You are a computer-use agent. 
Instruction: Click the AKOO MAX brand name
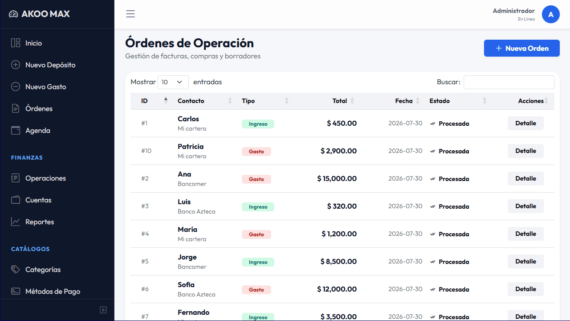click(45, 14)
